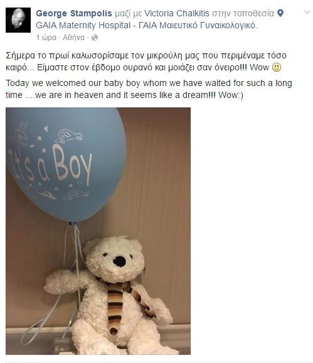
Task: Click the car drawing on balloon top
Action: pos(68,136)
